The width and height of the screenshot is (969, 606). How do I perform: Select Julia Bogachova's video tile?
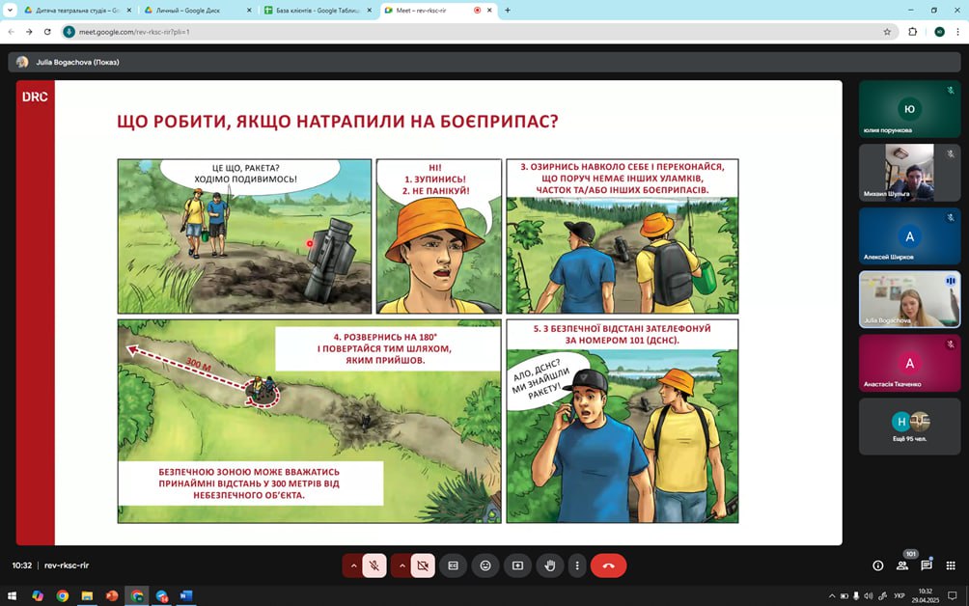909,299
